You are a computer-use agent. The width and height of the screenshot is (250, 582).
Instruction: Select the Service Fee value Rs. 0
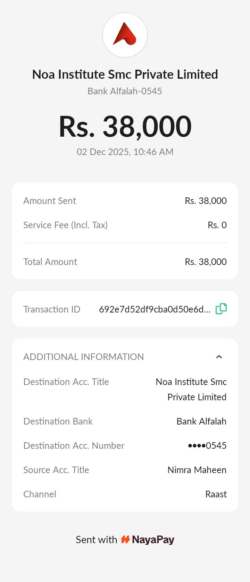tap(217, 225)
